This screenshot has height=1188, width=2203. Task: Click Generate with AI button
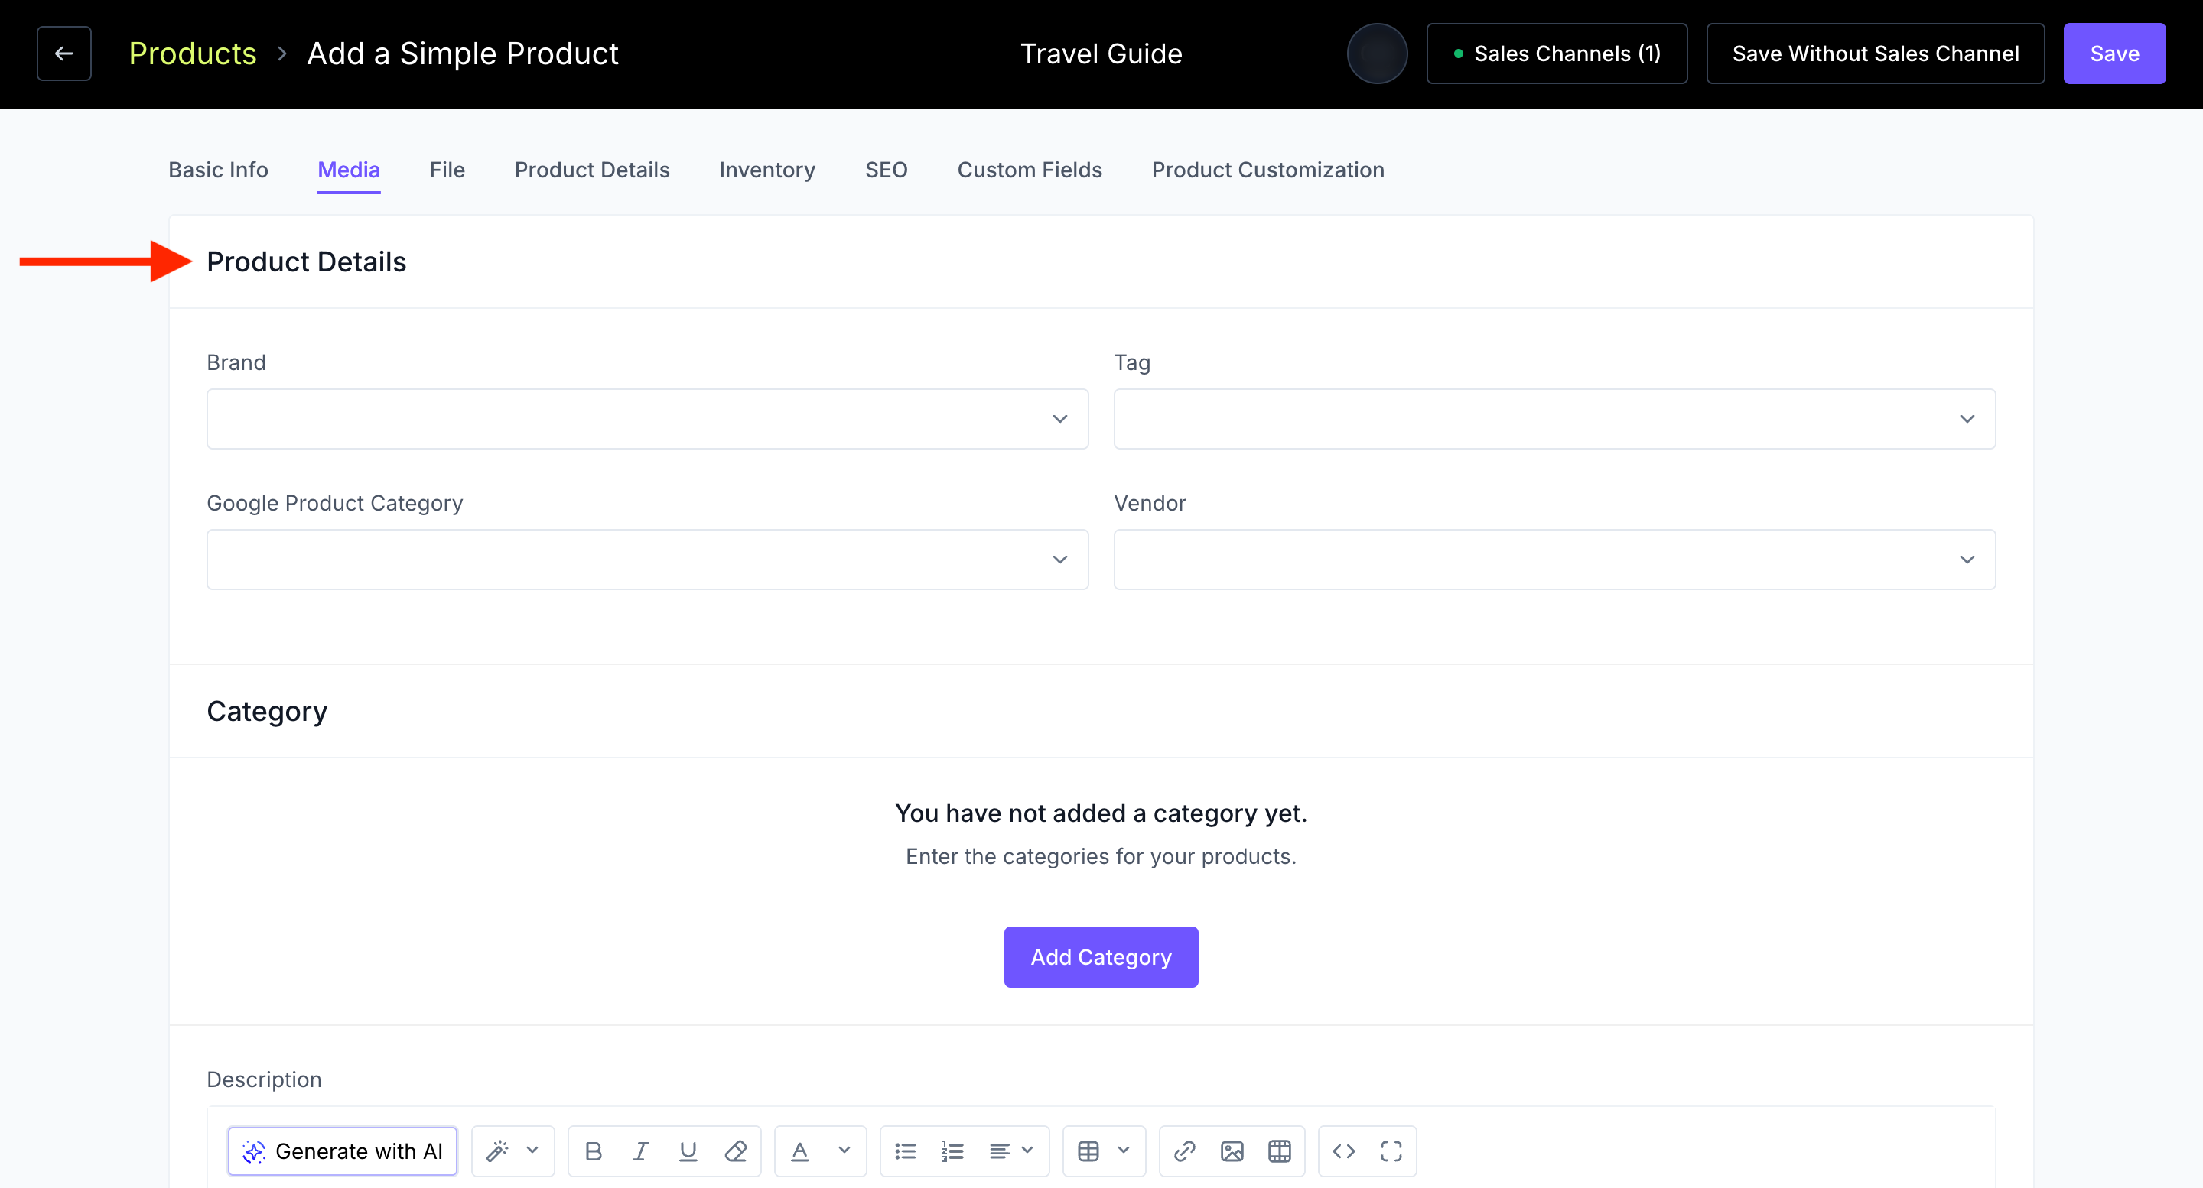point(342,1151)
